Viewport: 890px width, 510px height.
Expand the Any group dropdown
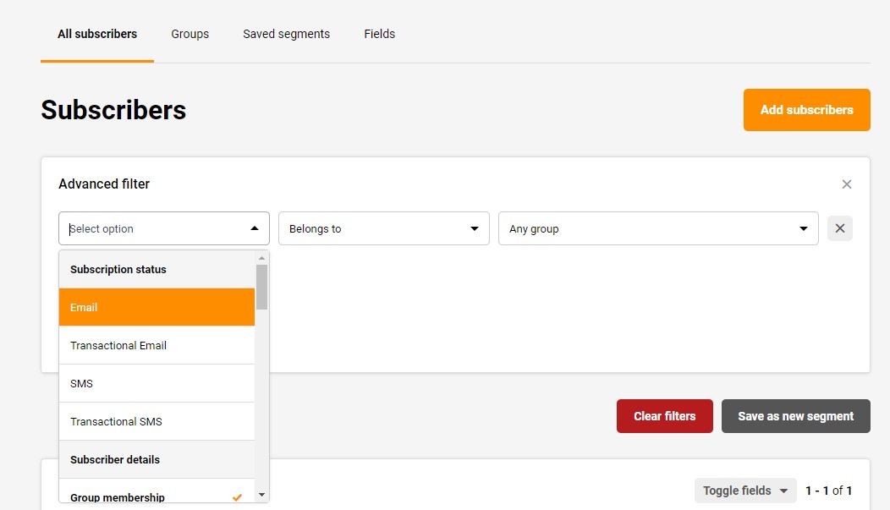[657, 228]
